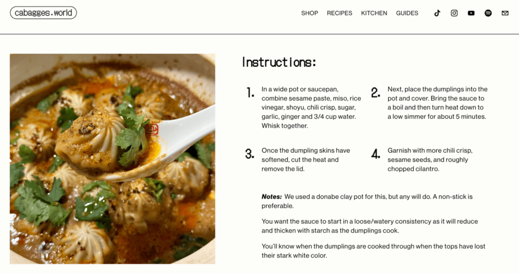The width and height of the screenshot is (519, 273).
Task: Click the large step number '4.'
Action: (376, 154)
